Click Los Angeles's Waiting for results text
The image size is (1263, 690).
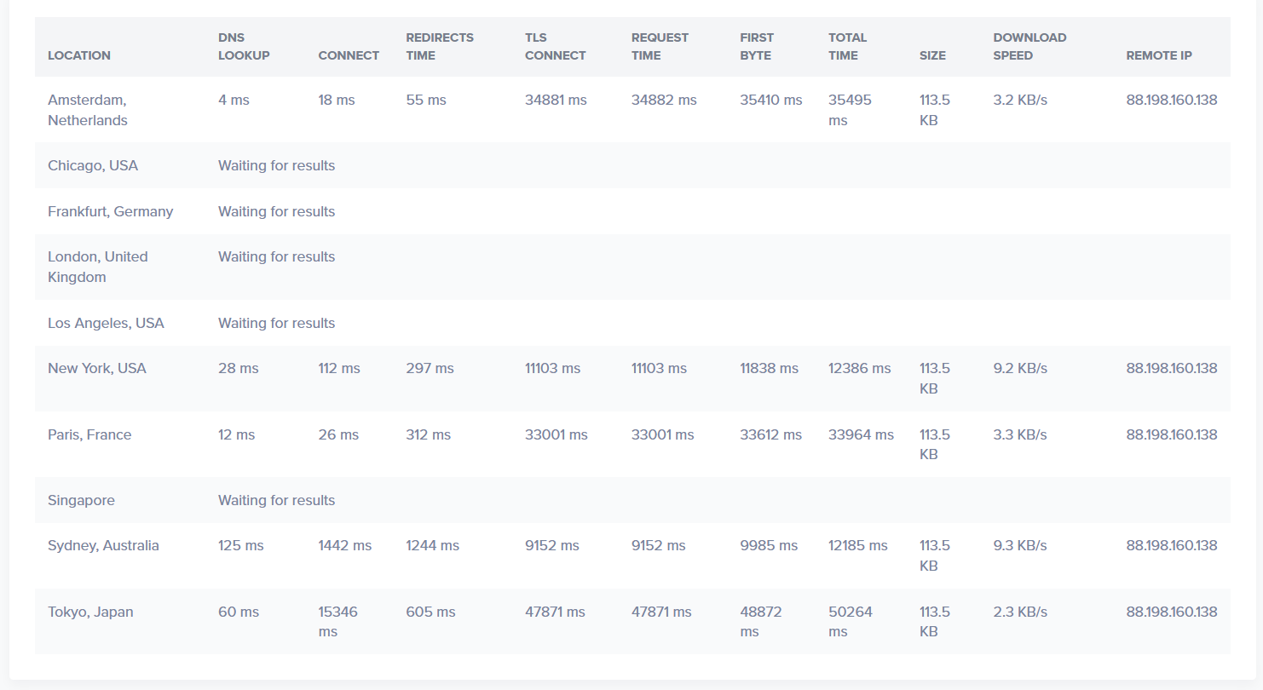[276, 323]
